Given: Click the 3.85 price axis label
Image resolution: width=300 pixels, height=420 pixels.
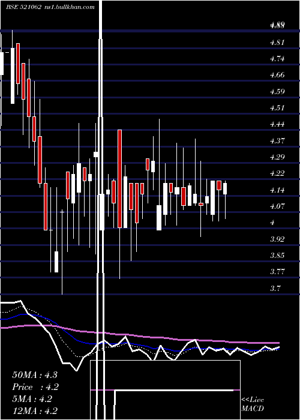Looking at the screenshot, I should [277, 255].
